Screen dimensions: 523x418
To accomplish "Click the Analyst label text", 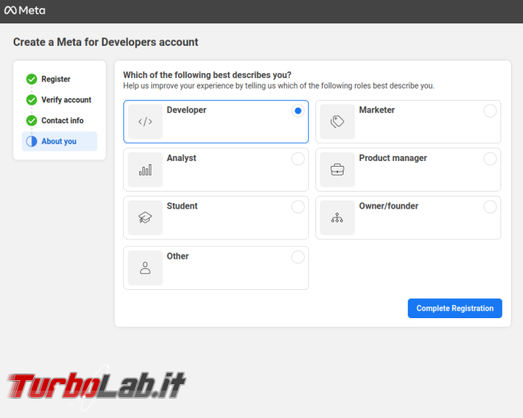I will [x=182, y=158].
